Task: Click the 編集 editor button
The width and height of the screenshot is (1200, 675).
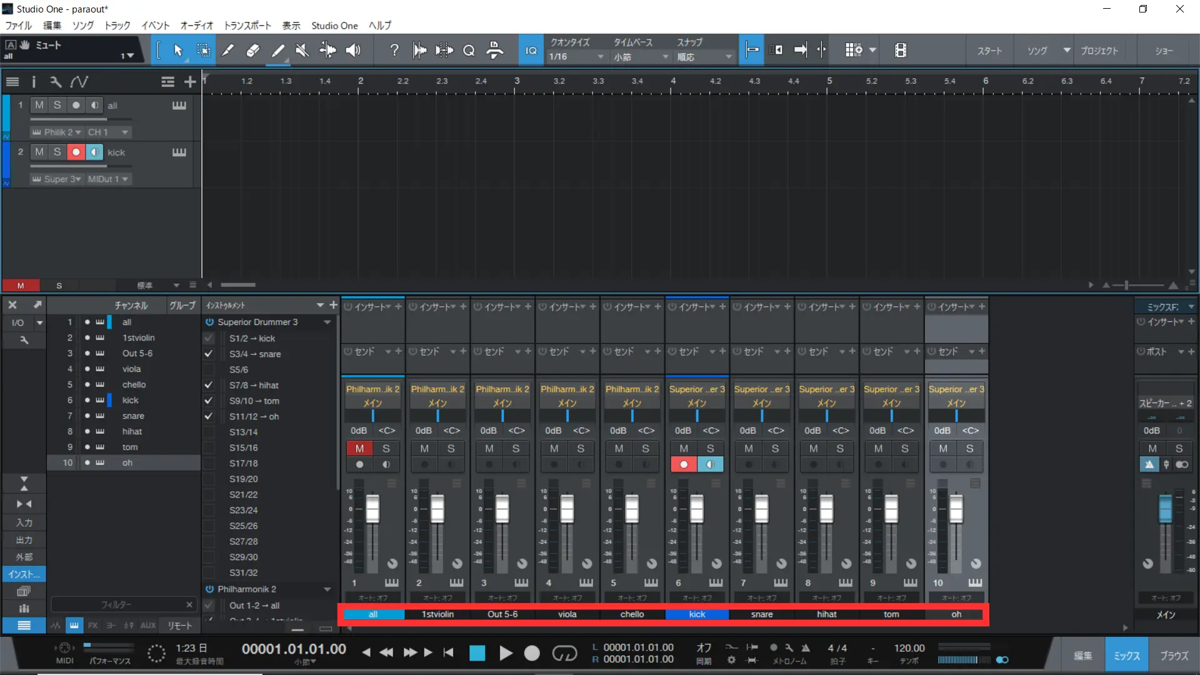Action: (1083, 656)
